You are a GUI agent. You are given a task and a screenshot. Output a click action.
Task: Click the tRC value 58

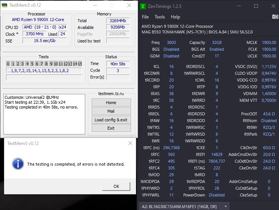click(171, 100)
